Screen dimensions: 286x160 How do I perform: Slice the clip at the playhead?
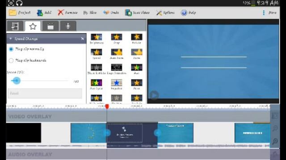[x=90, y=12]
